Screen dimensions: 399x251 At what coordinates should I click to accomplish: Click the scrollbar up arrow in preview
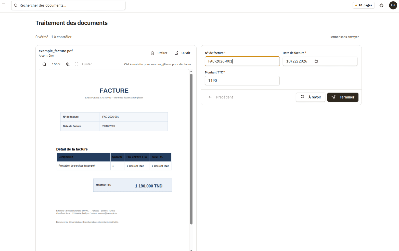pos(191,71)
